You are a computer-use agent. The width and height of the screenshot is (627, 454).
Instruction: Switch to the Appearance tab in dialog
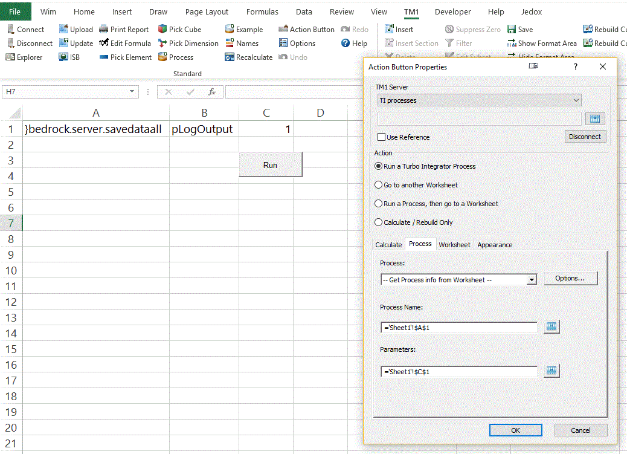[x=495, y=245]
